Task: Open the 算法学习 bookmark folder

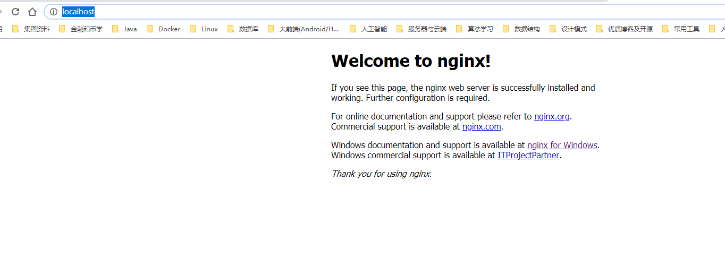Action: pos(474,29)
